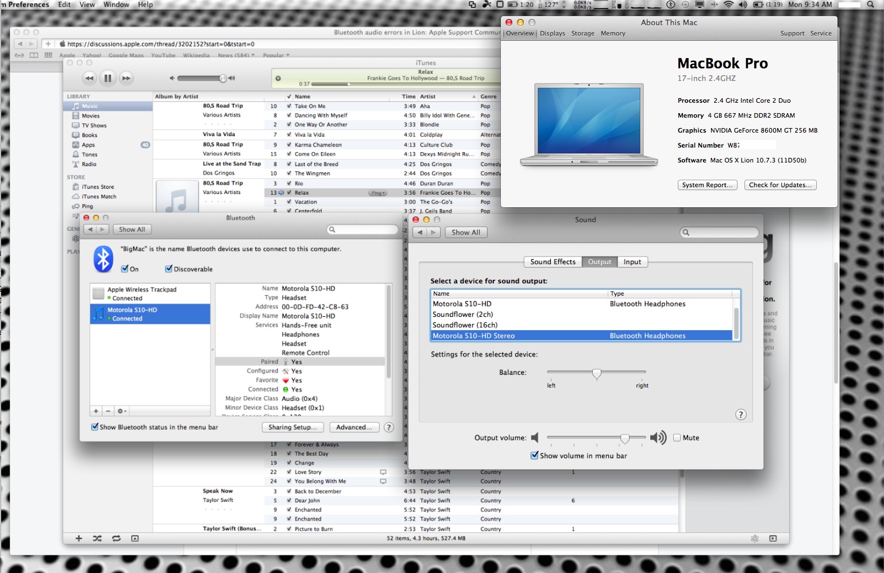Expand the Popular bookmarks menu in Safari
Viewport: 884px width, 573px height.
point(276,55)
